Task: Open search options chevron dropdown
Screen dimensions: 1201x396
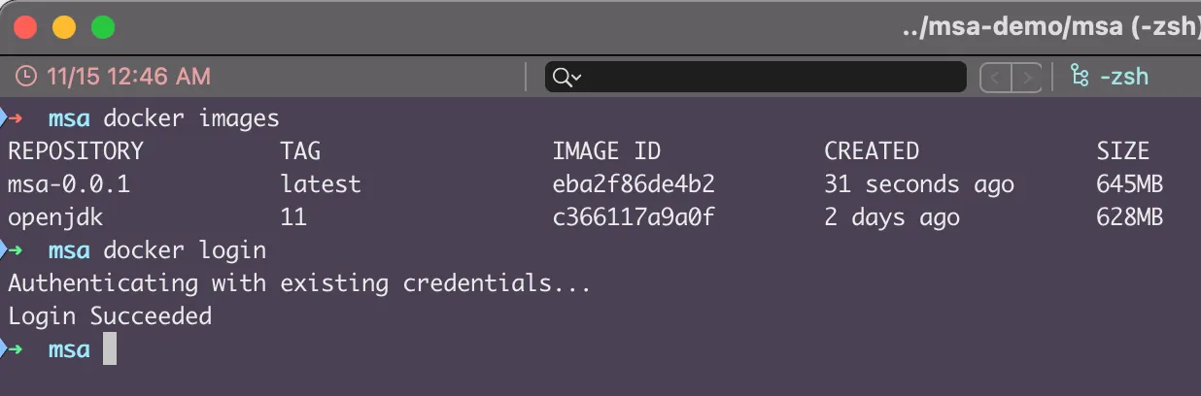Action: click(x=577, y=78)
